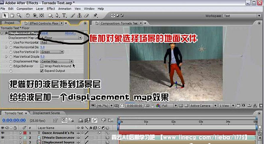
Task: Open the 1 View layout dropdown
Action: click(x=227, y=106)
